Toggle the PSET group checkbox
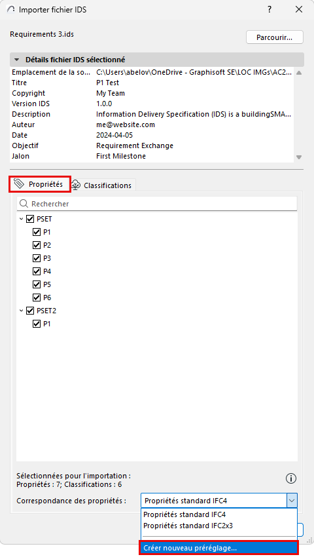This screenshot has height=559, width=314. pos(30,219)
